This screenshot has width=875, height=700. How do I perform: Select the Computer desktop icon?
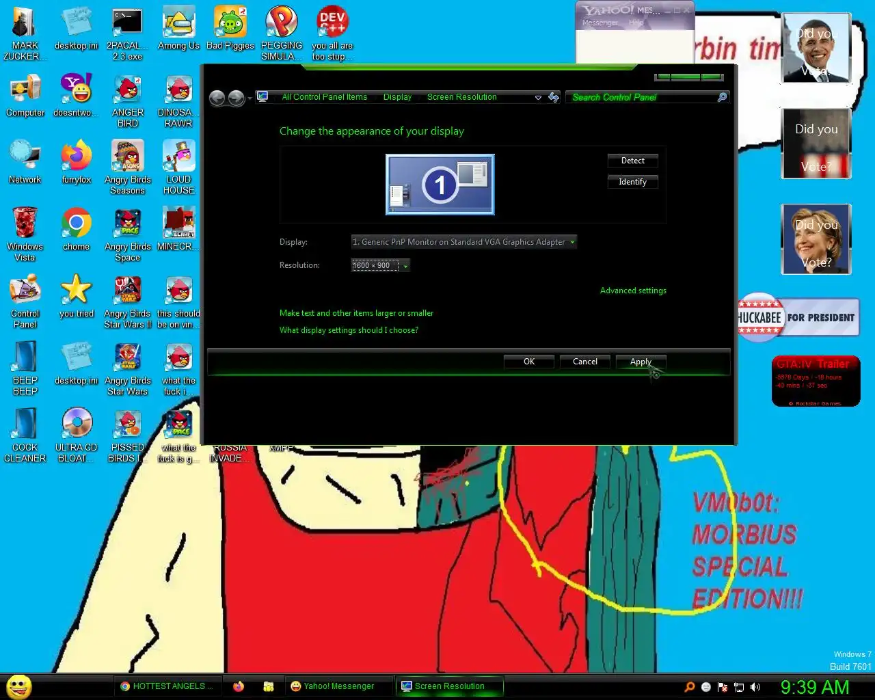[x=25, y=96]
